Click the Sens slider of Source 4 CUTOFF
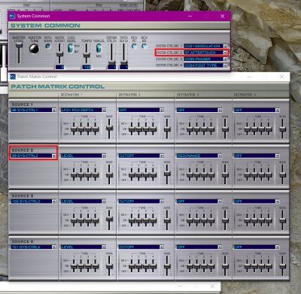Viewport: 301px width, 294px height. [x=167, y=266]
